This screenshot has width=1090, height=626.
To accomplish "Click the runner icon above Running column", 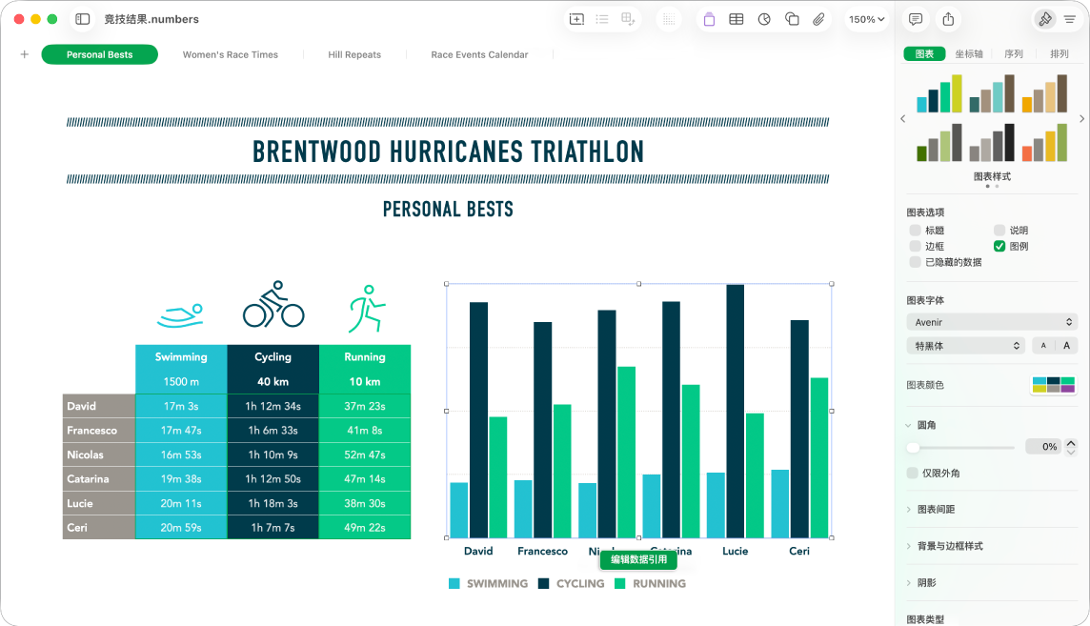I will tap(366, 309).
